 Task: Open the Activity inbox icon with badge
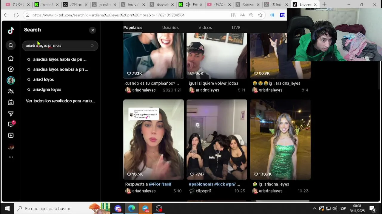11,124
